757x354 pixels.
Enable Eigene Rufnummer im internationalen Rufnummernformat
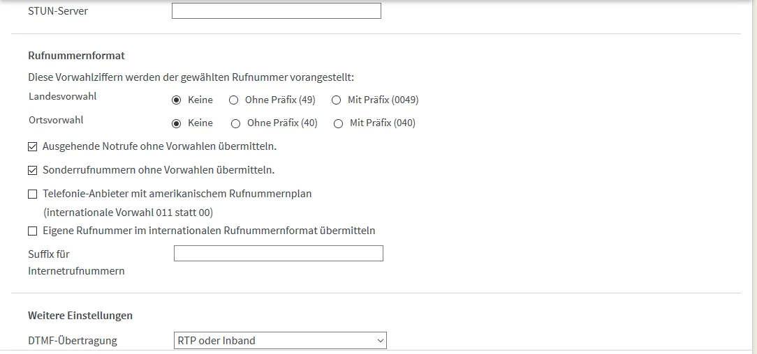pyautogui.click(x=33, y=231)
